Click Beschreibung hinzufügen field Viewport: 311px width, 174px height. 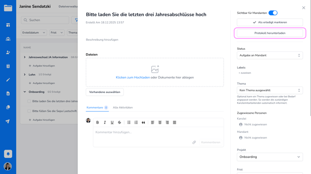point(102,40)
